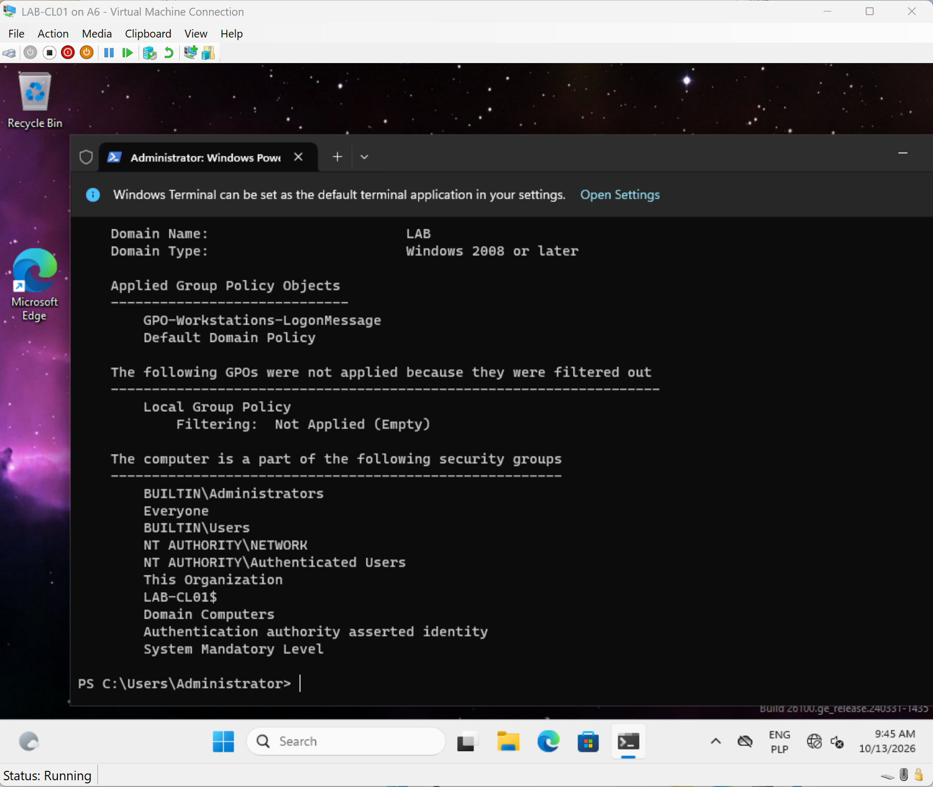The width and height of the screenshot is (933, 787).
Task: Close the Windows PowerShell terminal tab
Action: pyautogui.click(x=298, y=157)
